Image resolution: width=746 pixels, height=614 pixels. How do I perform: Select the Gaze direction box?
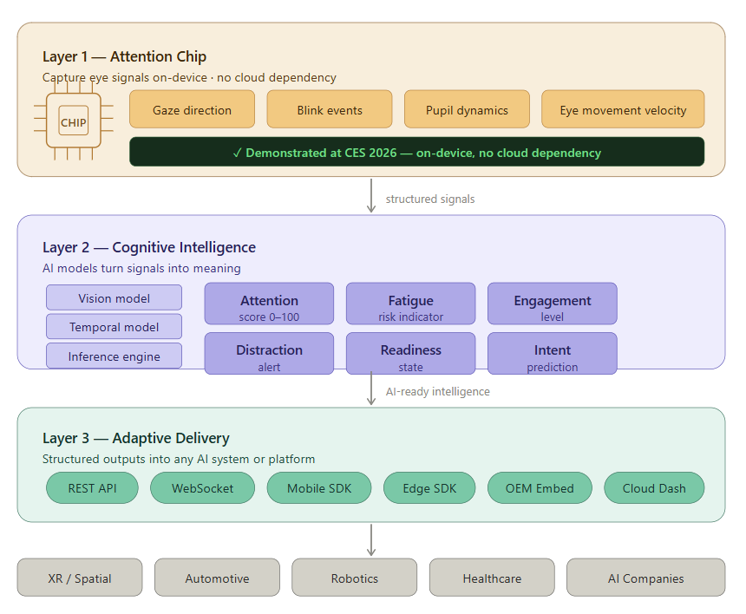(192, 110)
